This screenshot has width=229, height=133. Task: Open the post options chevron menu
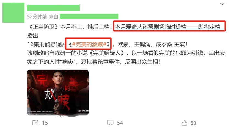222,4
